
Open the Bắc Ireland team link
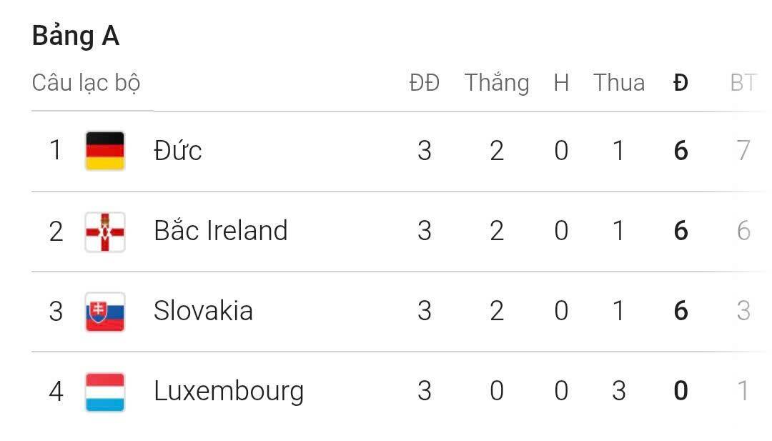[220, 231]
